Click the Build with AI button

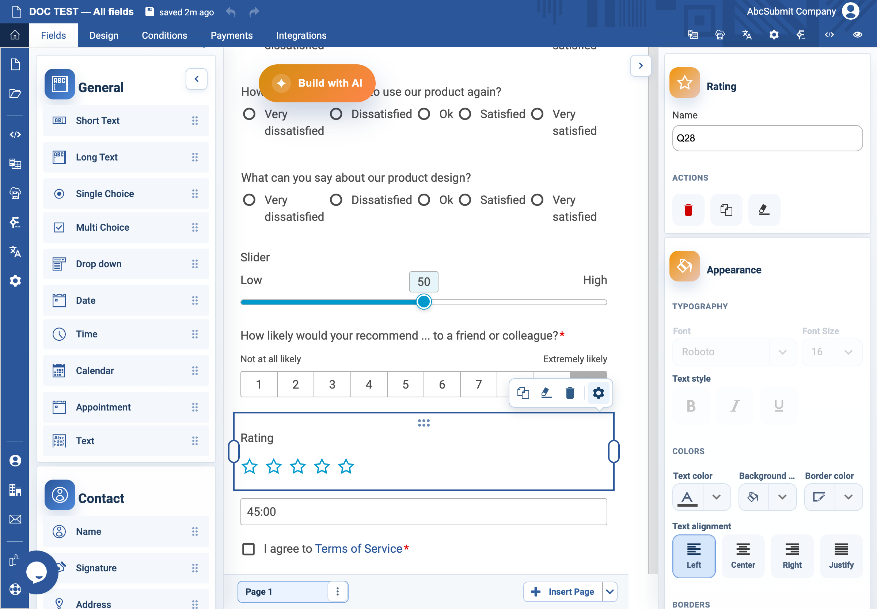pos(317,83)
